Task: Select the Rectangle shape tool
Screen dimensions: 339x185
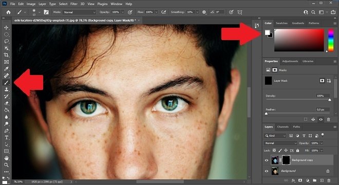Action: pyautogui.click(x=6, y=151)
